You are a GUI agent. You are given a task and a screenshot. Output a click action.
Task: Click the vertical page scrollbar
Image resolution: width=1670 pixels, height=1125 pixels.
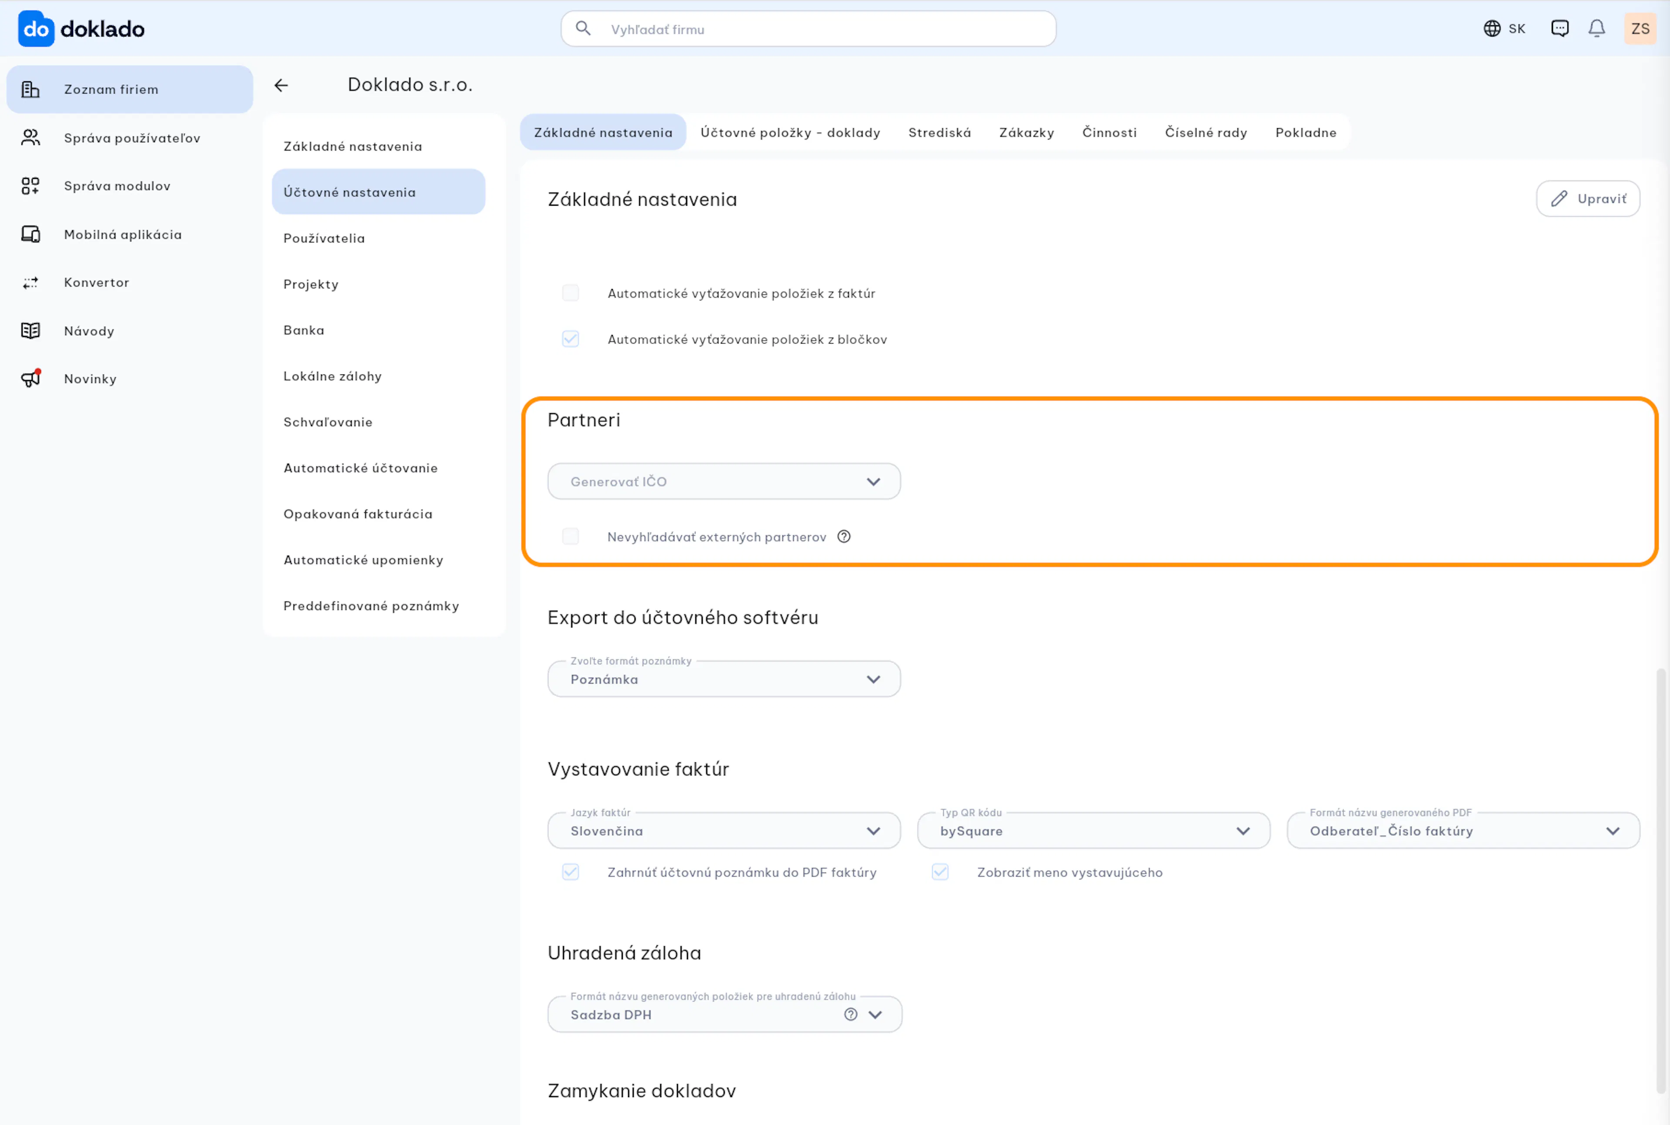(1661, 881)
